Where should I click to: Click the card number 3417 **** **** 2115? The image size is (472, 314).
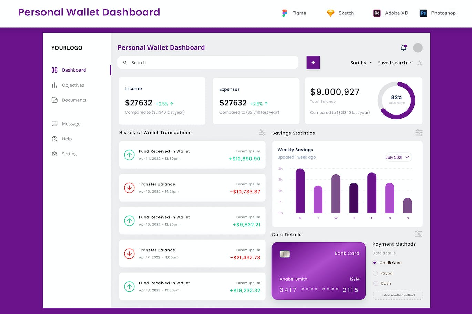pyautogui.click(x=319, y=290)
